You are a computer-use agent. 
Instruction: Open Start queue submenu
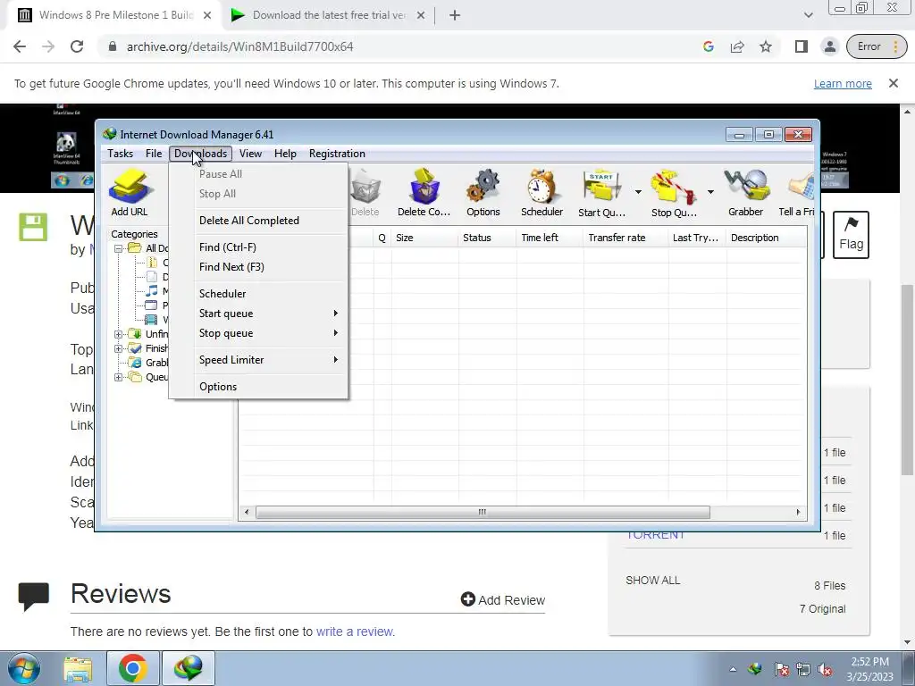point(258,314)
